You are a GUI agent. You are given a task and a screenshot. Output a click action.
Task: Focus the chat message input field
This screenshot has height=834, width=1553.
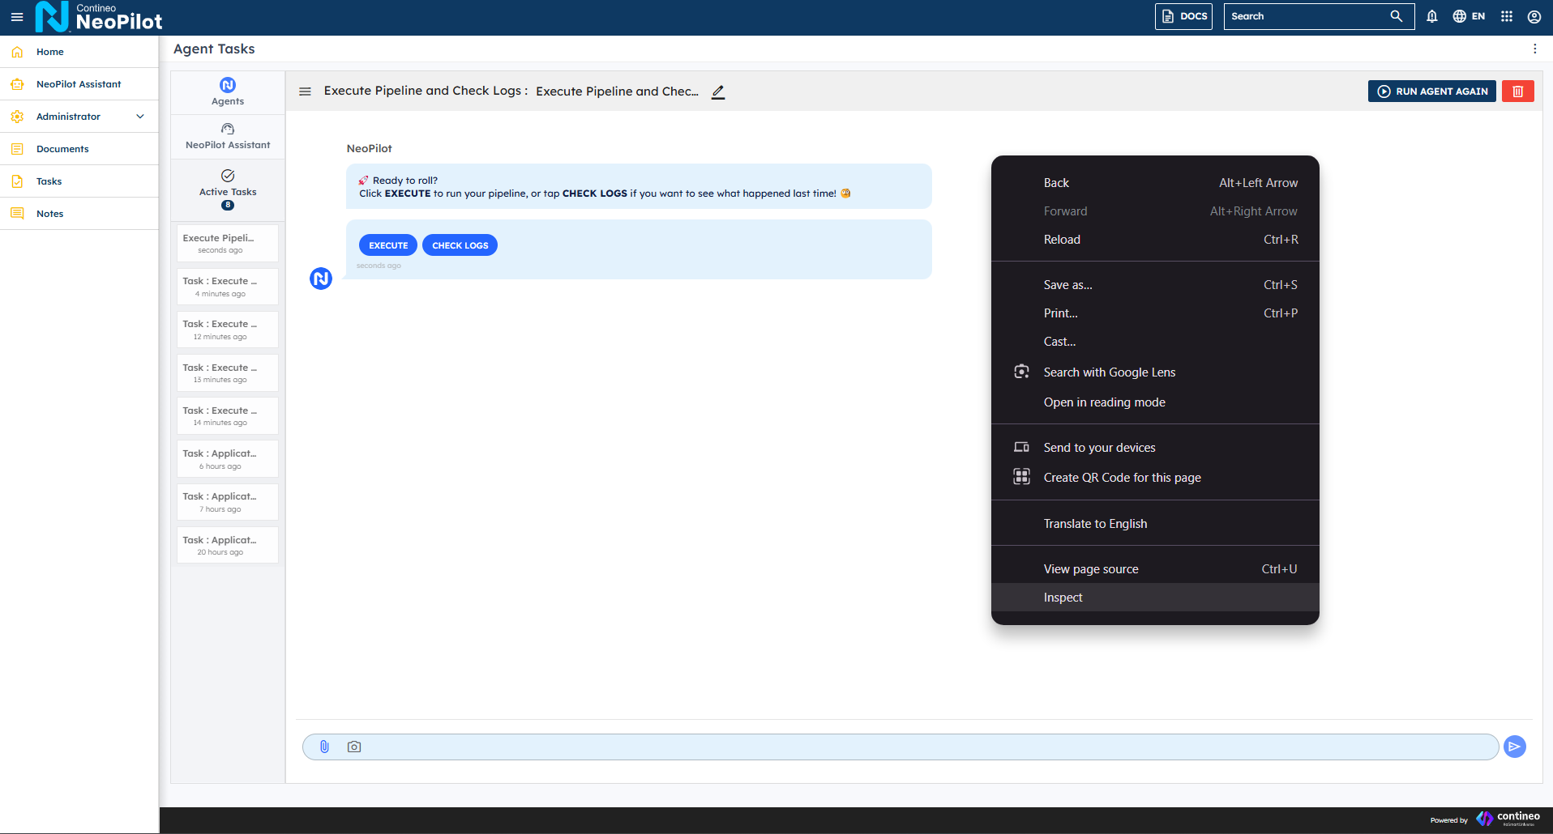[924, 747]
